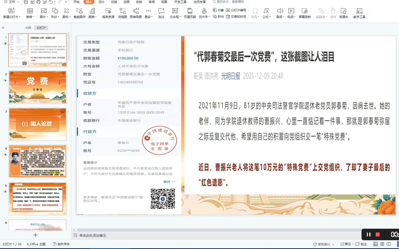
Task: Switch to the 大纲 outline panel tab
Action: pos(28,28)
